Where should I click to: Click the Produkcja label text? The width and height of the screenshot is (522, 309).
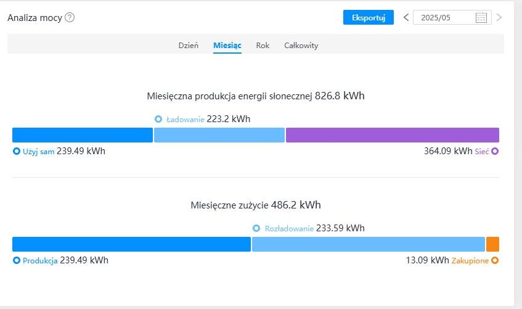[40, 261]
